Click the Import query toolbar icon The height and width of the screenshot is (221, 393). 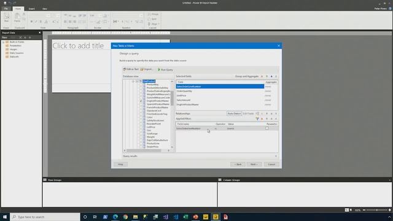142,69
